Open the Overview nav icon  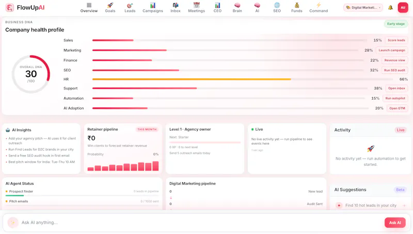coord(89,5)
